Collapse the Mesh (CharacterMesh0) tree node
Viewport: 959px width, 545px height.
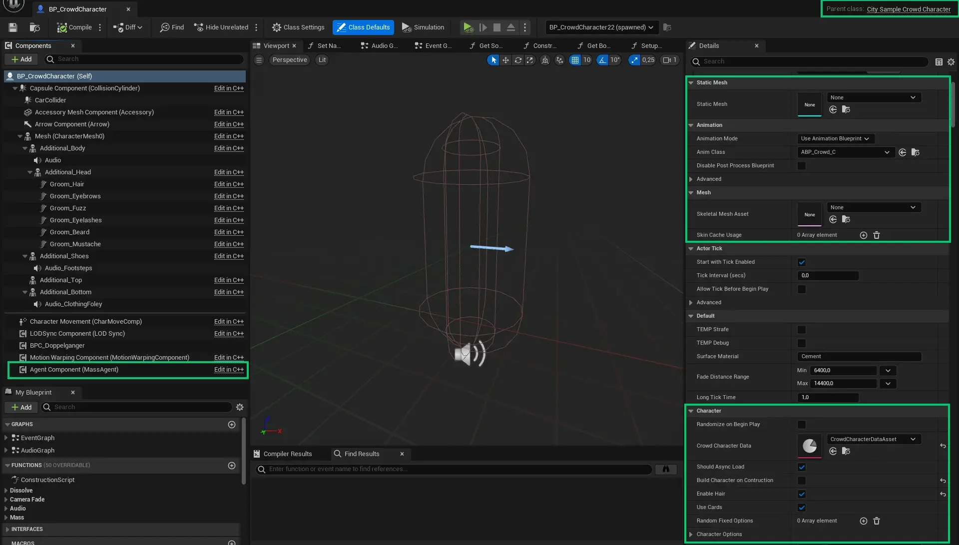click(20, 136)
